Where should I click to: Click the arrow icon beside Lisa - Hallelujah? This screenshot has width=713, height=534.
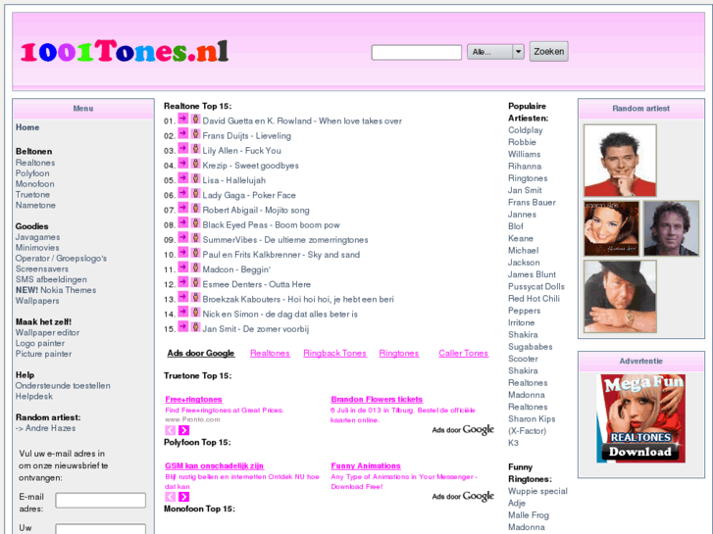tap(182, 178)
